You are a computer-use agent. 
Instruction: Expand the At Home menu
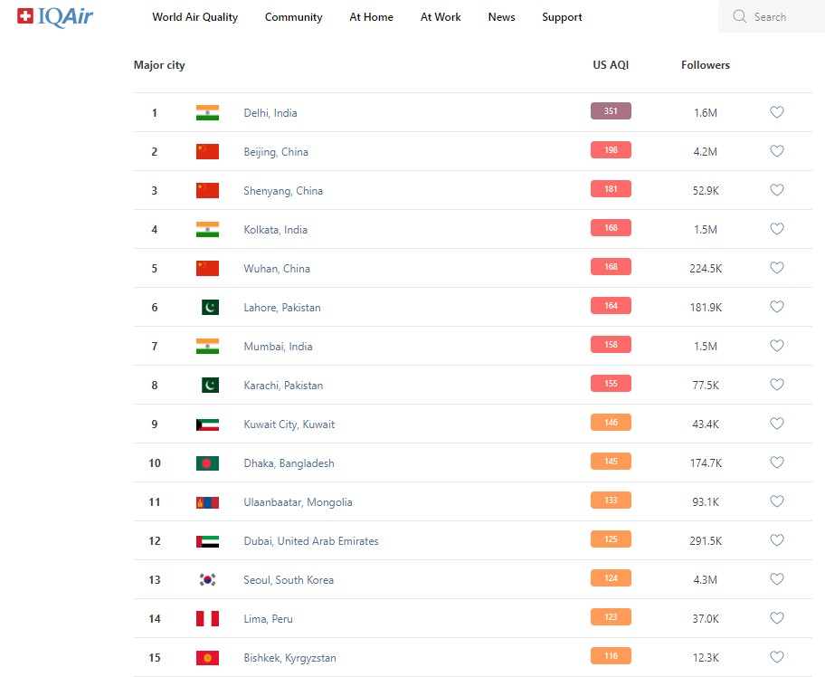click(371, 17)
